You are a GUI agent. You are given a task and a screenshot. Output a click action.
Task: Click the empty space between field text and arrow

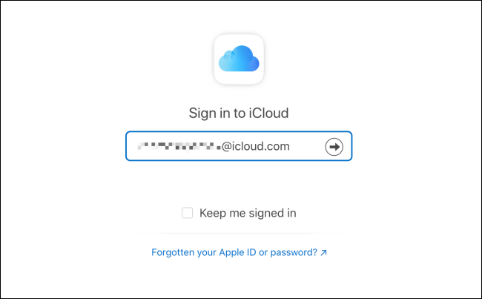click(306, 147)
